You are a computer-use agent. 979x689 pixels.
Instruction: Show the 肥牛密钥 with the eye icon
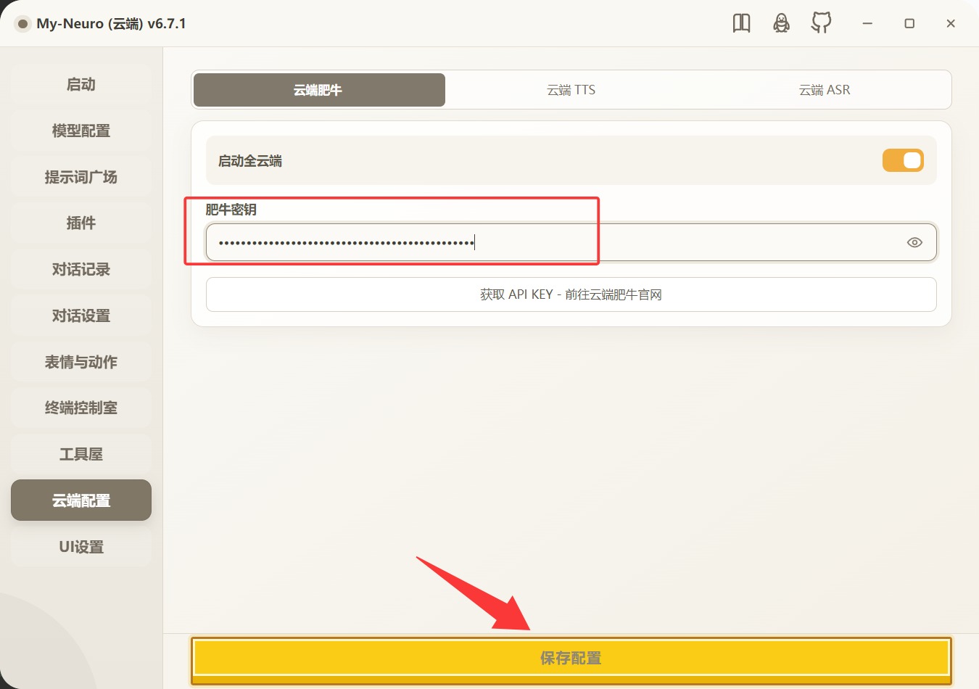914,242
